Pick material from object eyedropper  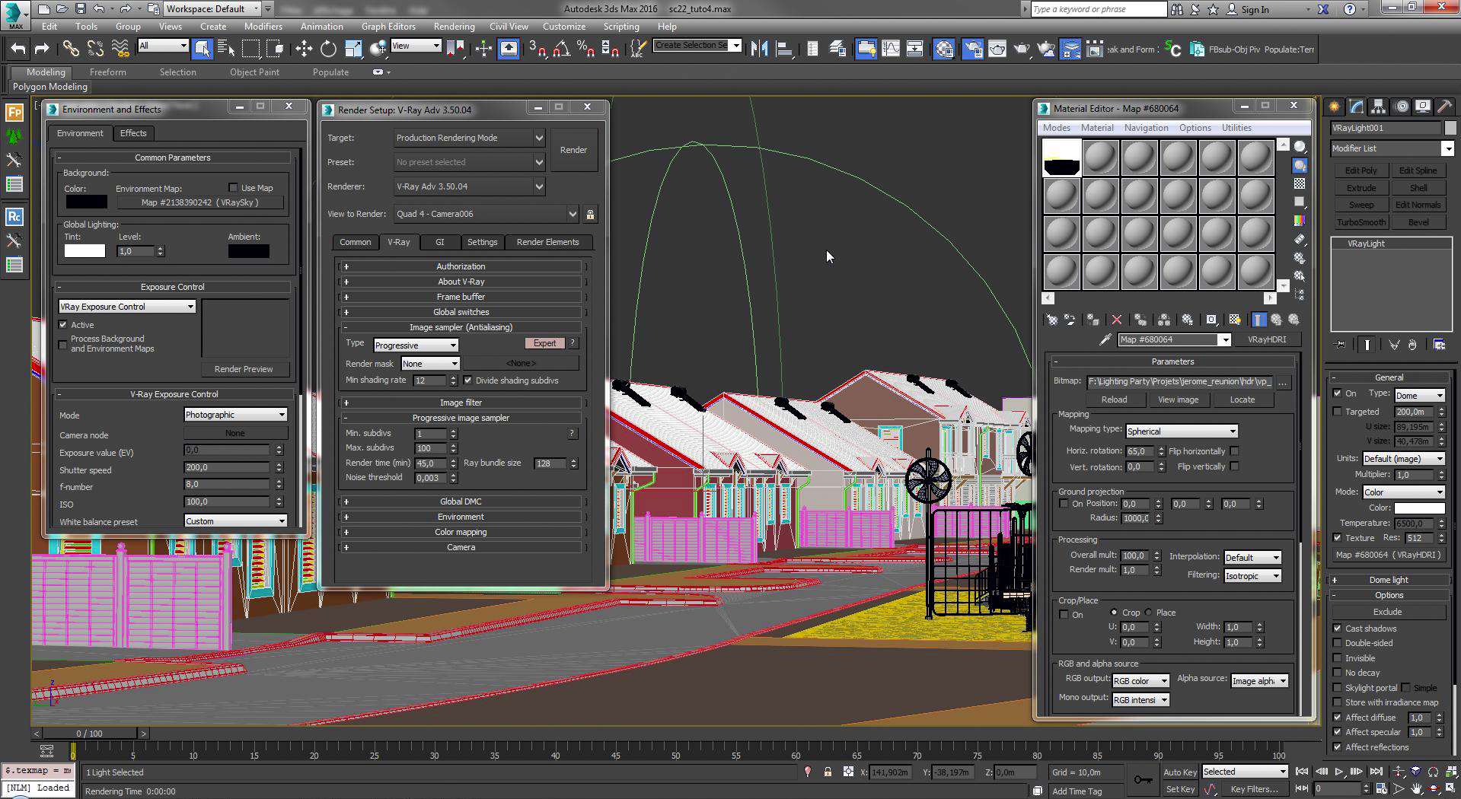[1105, 339]
